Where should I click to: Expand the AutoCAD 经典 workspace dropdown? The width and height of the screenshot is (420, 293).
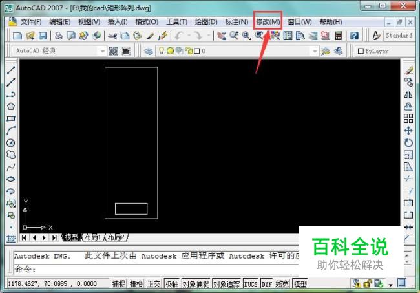point(102,51)
